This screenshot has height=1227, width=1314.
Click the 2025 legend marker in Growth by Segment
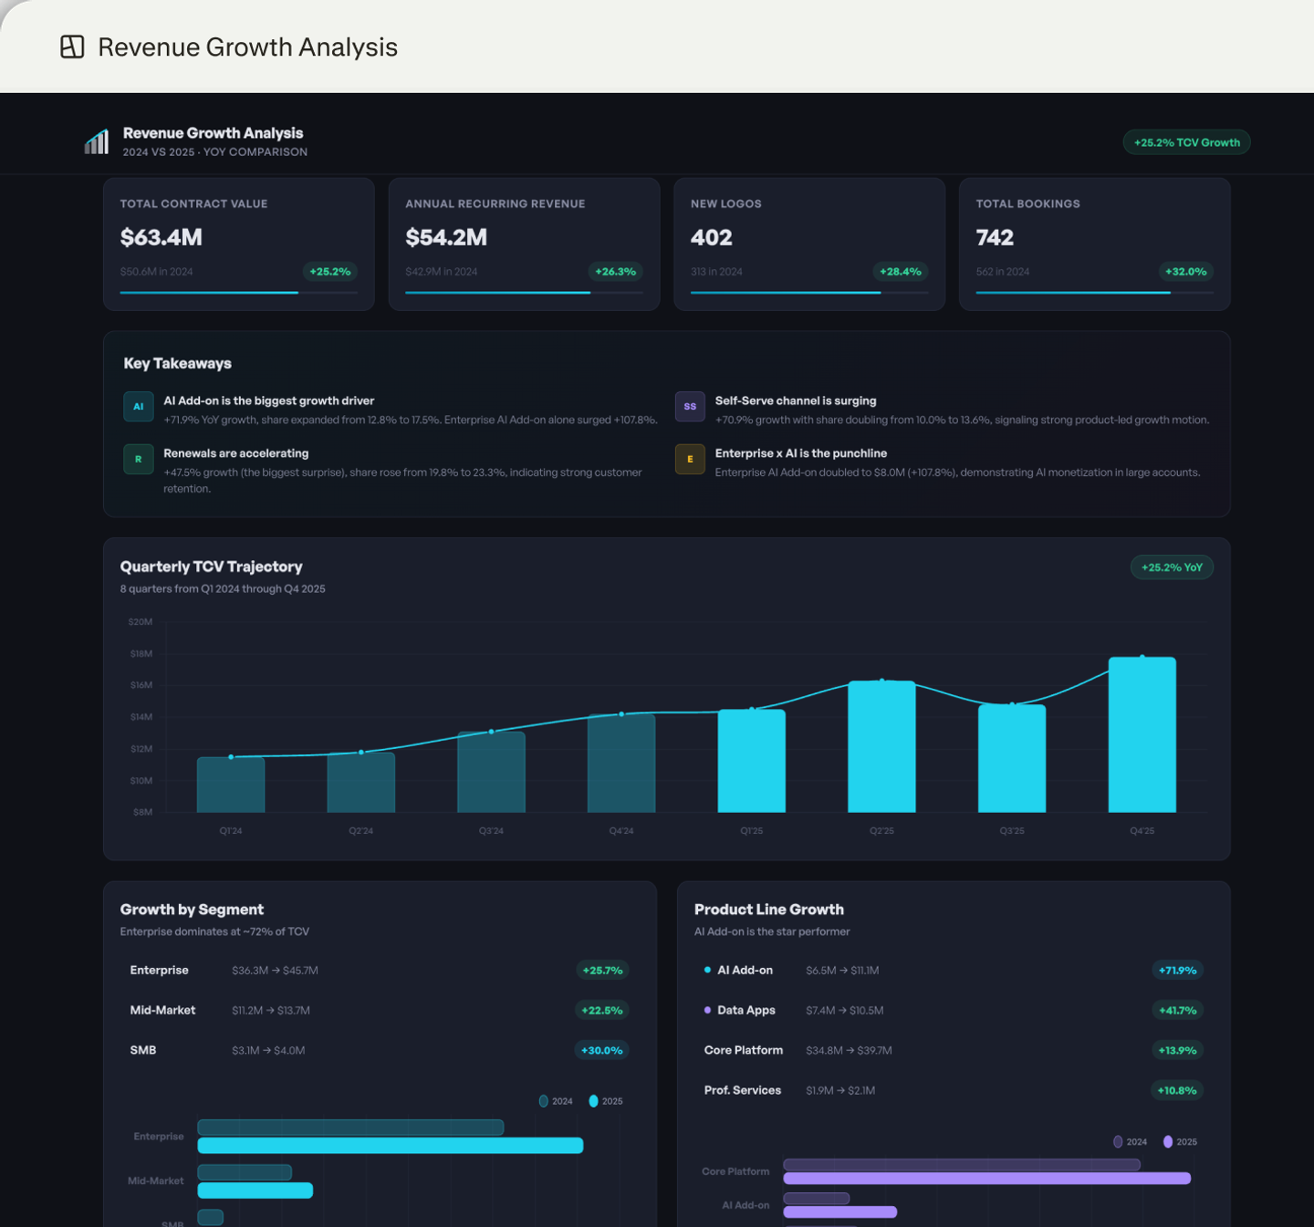pos(594,1101)
